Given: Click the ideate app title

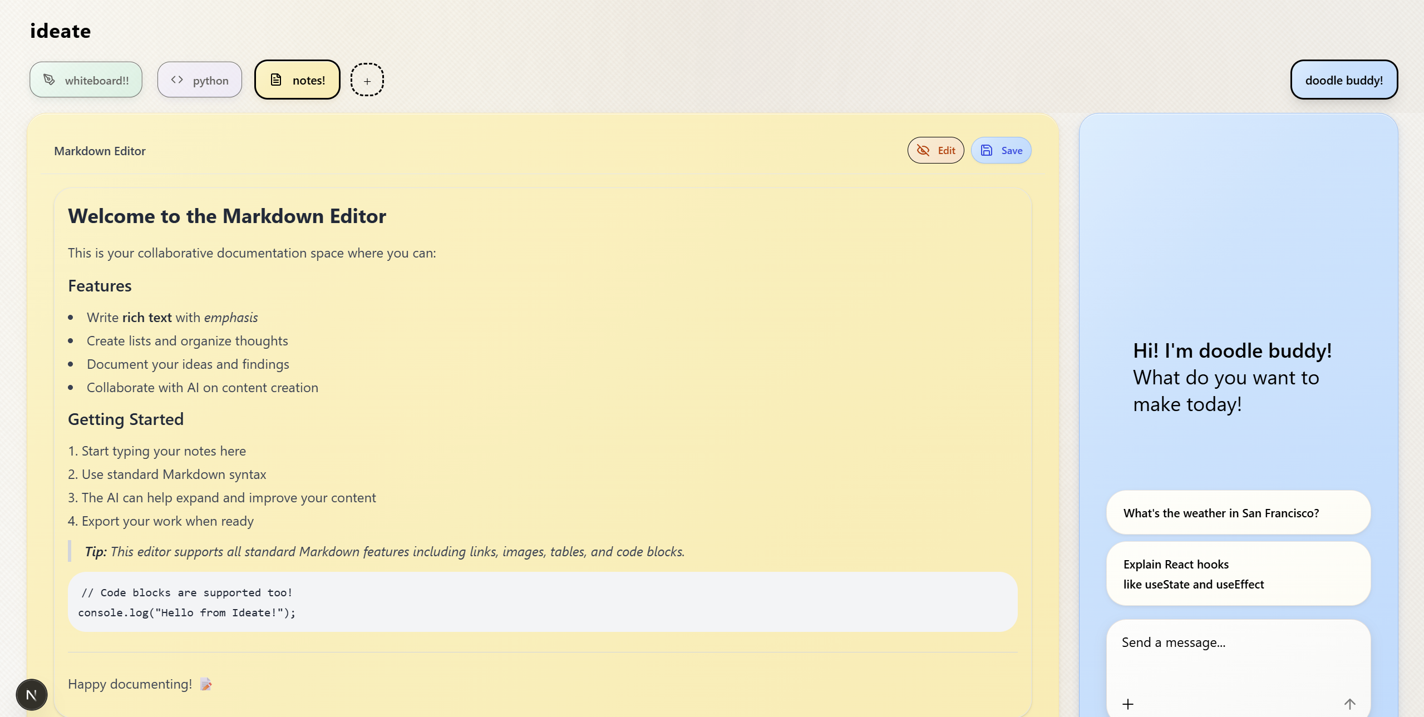Looking at the screenshot, I should pos(60,31).
